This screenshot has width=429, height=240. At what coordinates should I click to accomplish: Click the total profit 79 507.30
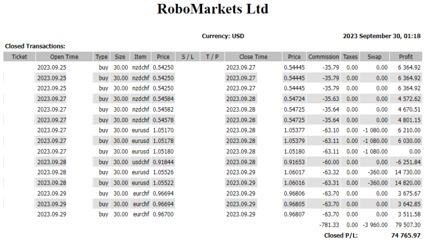pyautogui.click(x=408, y=225)
